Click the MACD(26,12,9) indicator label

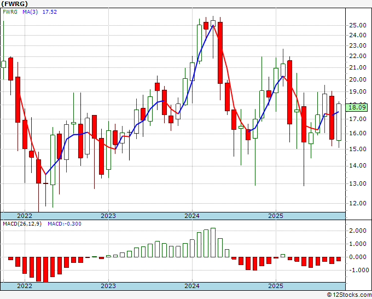tap(22, 224)
